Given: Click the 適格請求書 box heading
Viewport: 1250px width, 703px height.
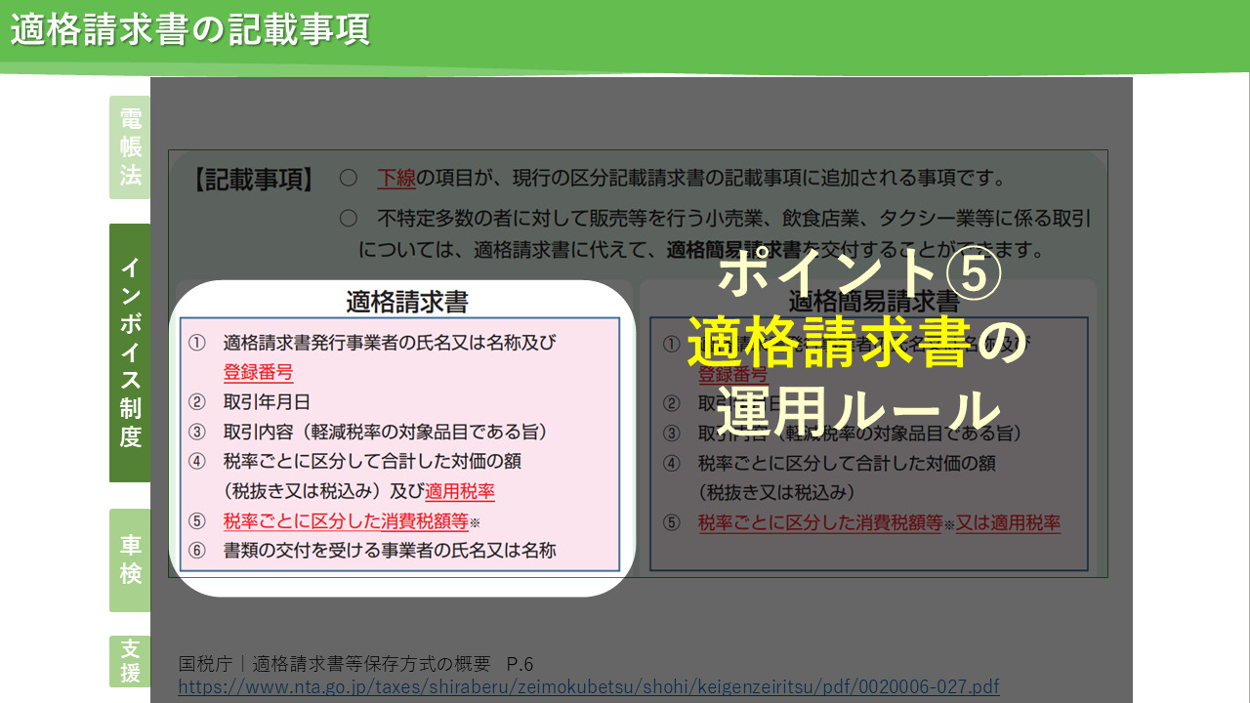Looking at the screenshot, I should pos(406,302).
